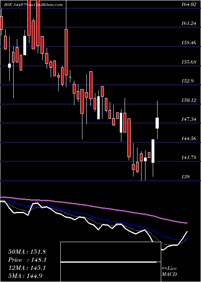
Task: Click the 150.12 price axis label
Action: click(x=189, y=100)
